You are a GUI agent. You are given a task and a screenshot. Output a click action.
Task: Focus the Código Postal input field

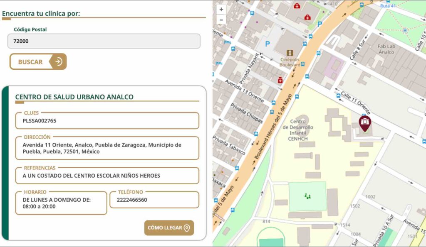pyautogui.click(x=104, y=41)
